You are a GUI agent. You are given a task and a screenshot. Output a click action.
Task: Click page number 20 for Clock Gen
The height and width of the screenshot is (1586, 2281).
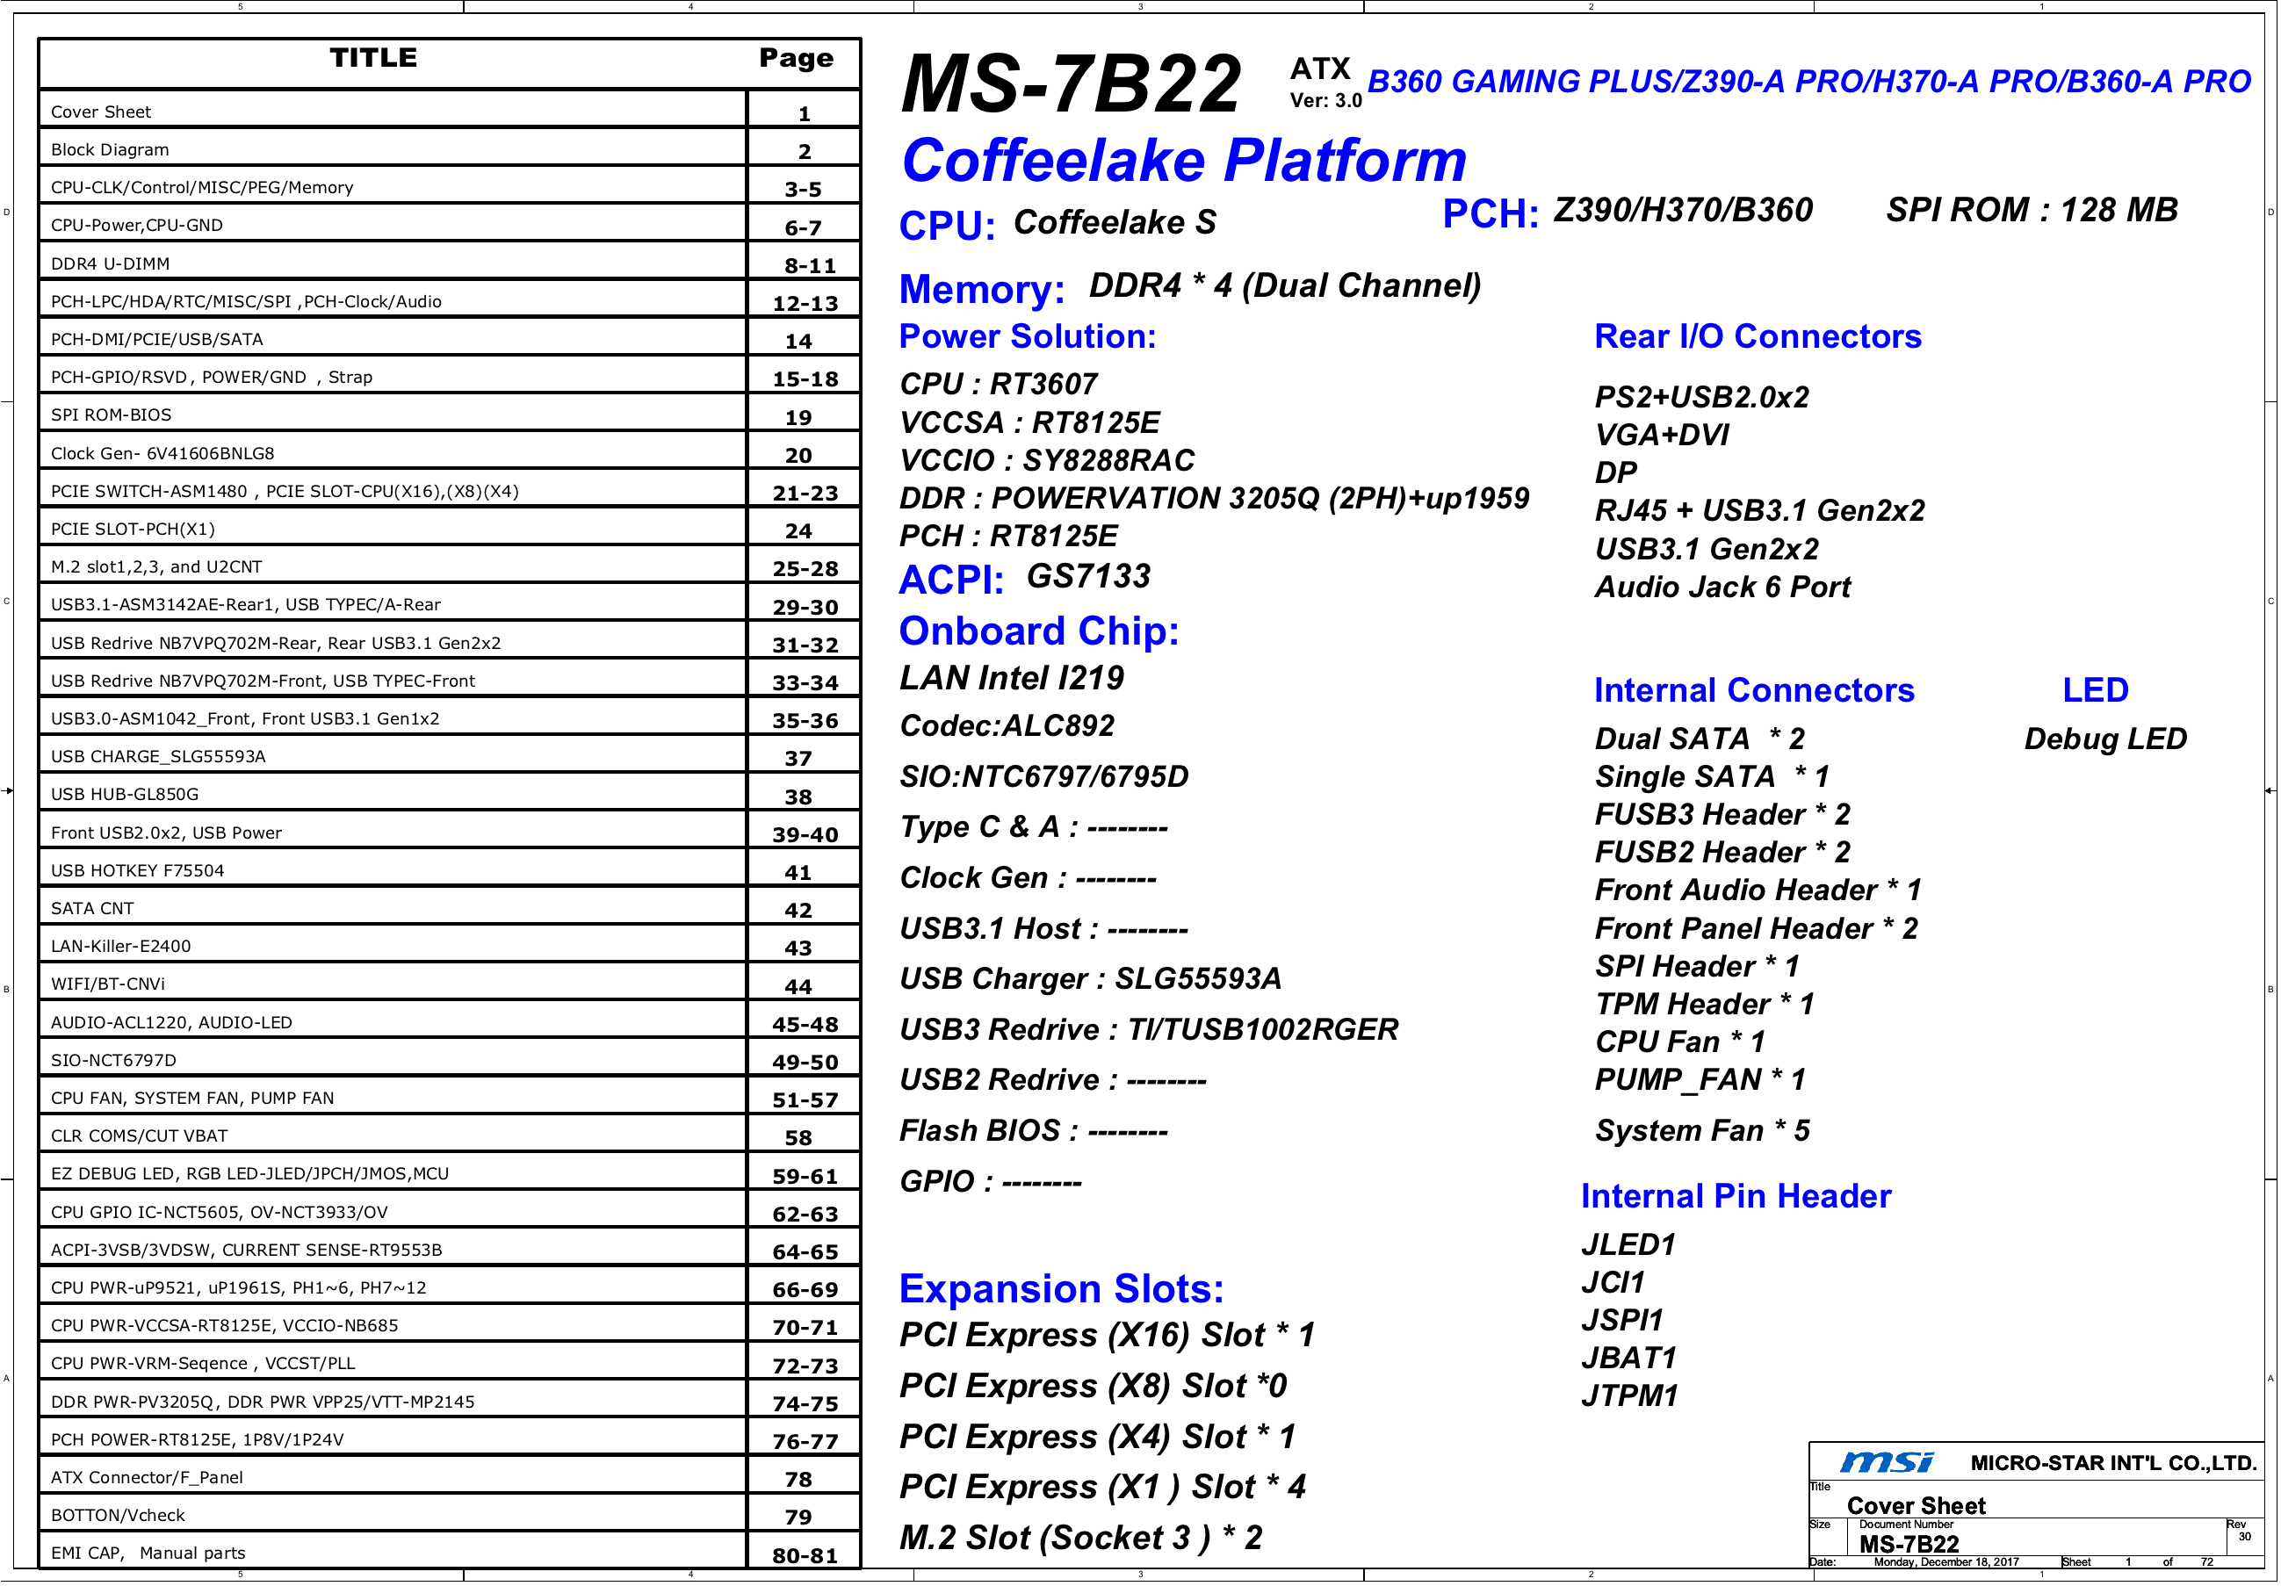pyautogui.click(x=798, y=456)
